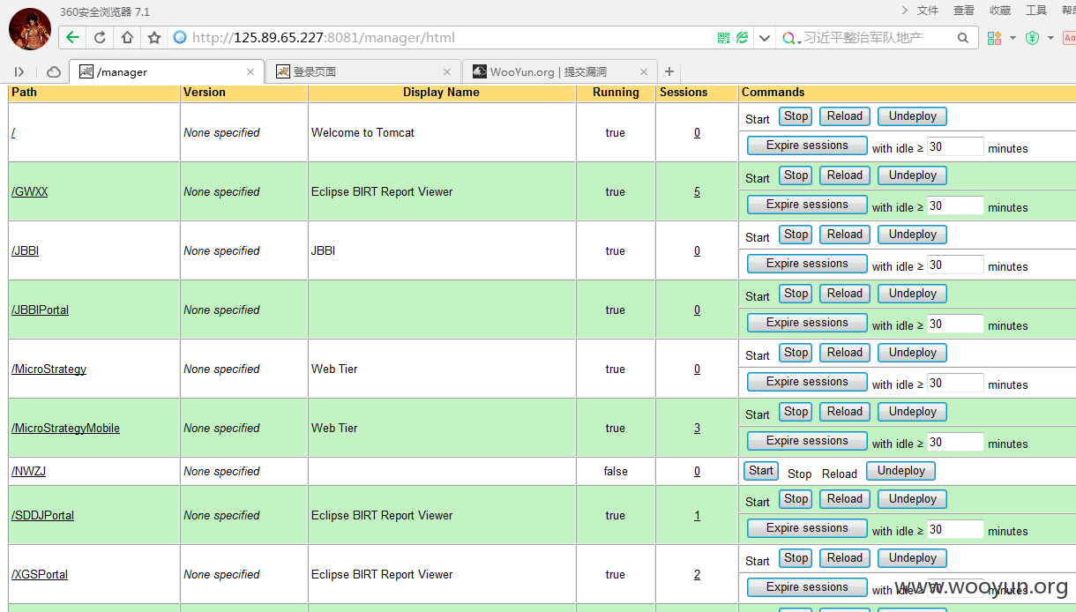
Task: View the 3 sessions of /MicroStrategyMobile
Action: coord(697,428)
